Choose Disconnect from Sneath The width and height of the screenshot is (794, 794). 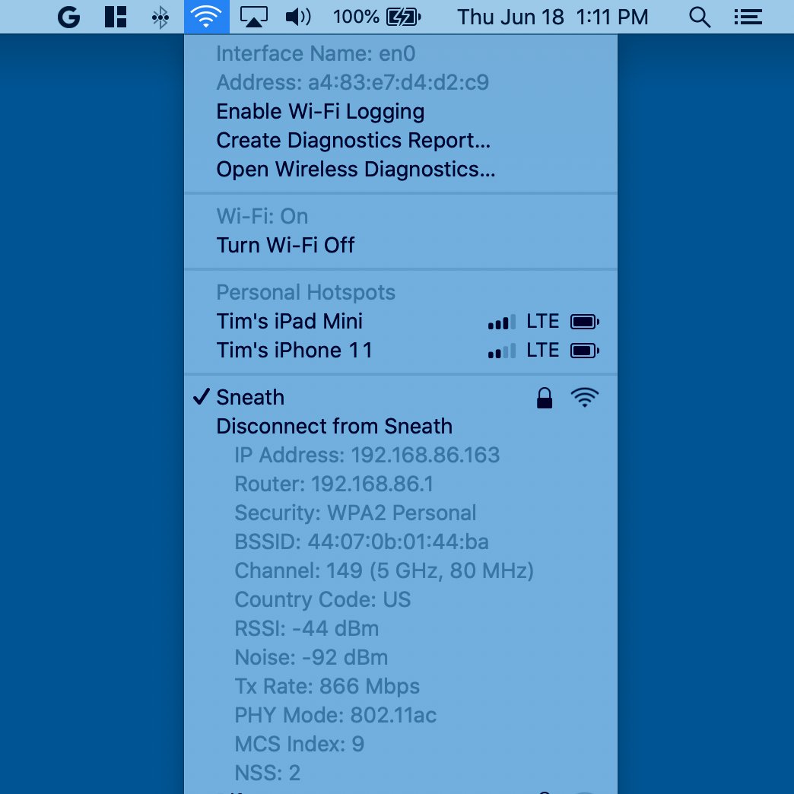tap(401, 426)
